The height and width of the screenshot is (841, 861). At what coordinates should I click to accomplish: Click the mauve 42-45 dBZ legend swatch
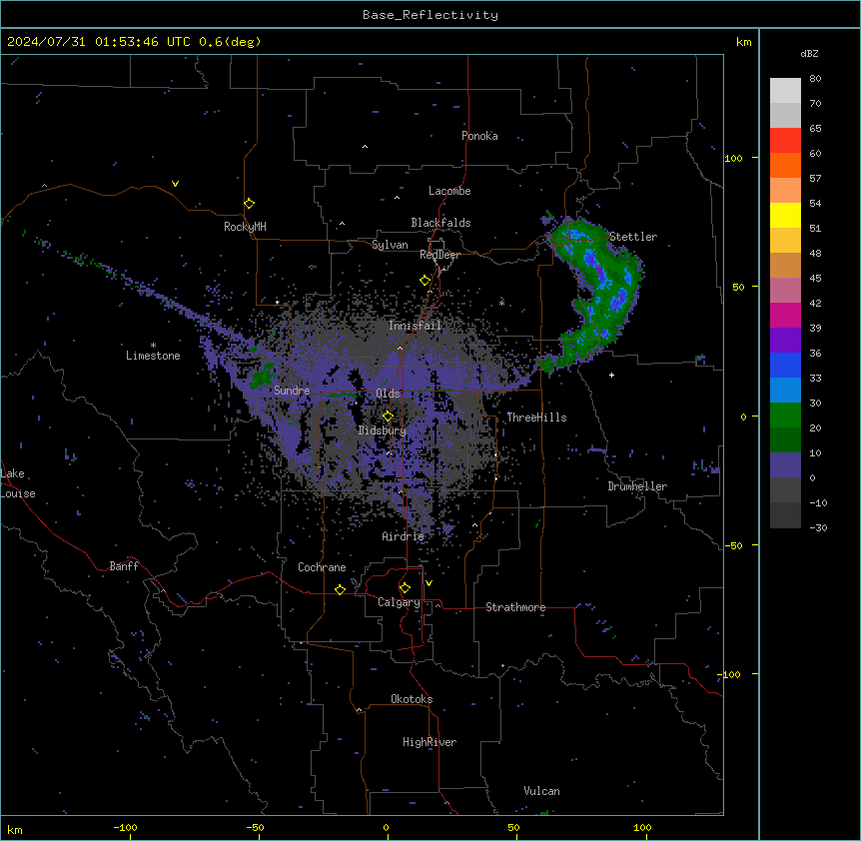click(x=785, y=291)
